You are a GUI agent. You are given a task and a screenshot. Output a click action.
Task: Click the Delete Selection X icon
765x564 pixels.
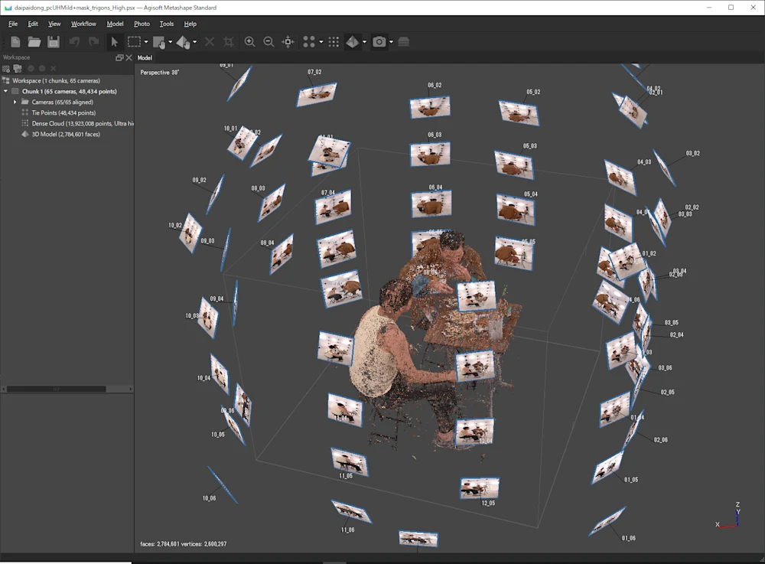coord(210,42)
